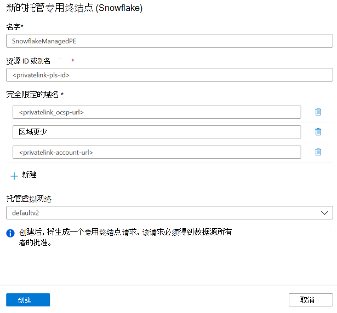Image resolution: width=337 pixels, height=313 pixels.
Task: Click the 区域更少 domain input field
Action: tap(157, 132)
